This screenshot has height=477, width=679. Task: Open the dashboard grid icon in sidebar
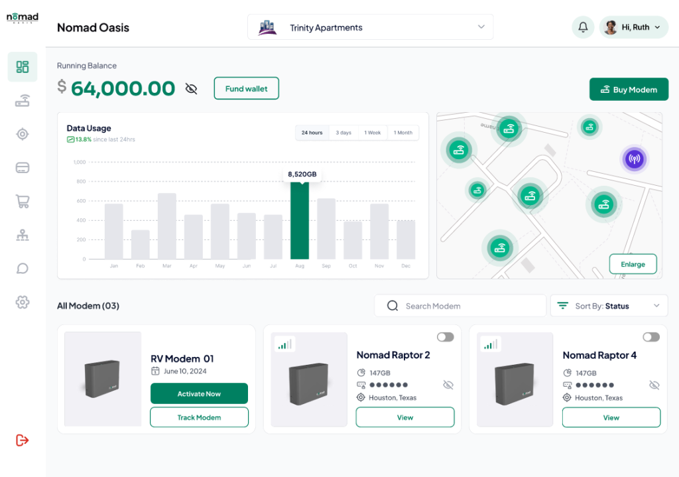23,67
